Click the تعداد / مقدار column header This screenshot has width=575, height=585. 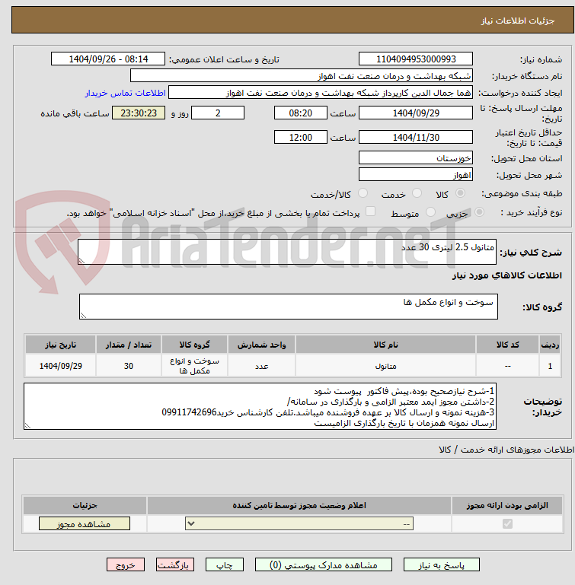point(129,345)
